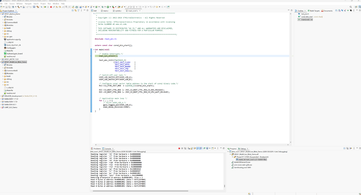Screen dimensions: 361x195
Task: Click osal_sys_unlock() line in editor
Action: pos(108,56)
